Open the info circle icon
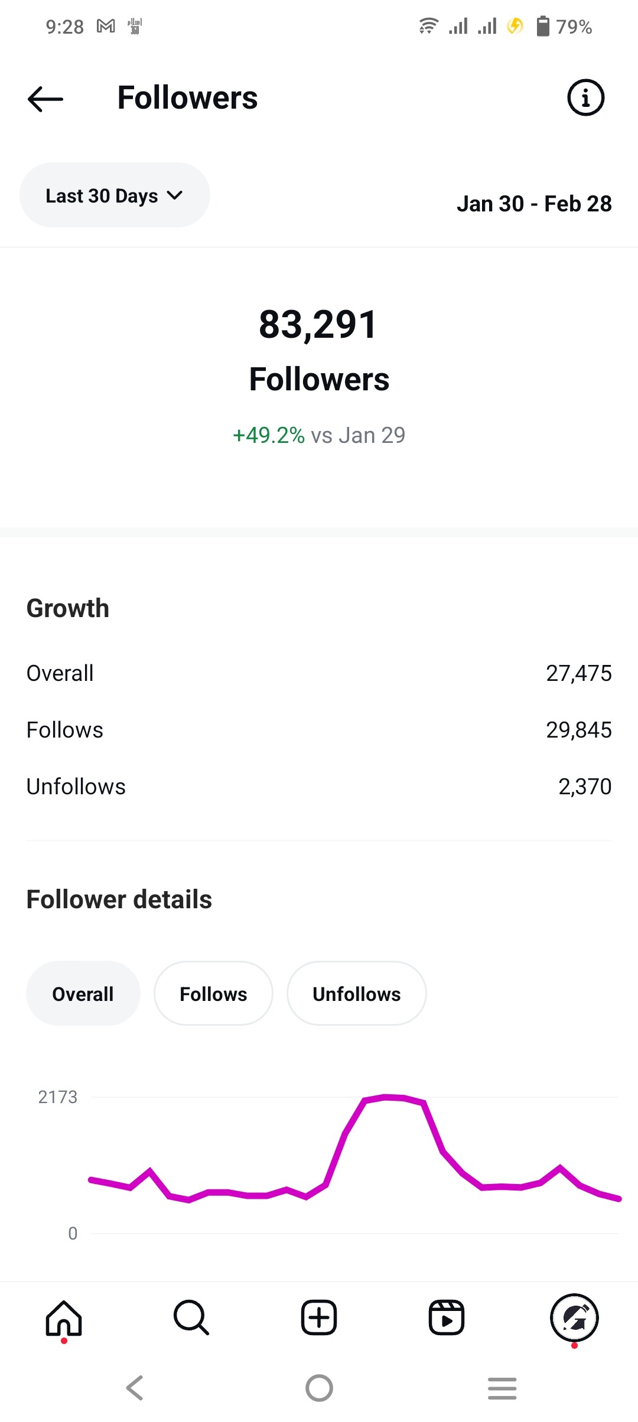The image size is (638, 1422). click(585, 97)
